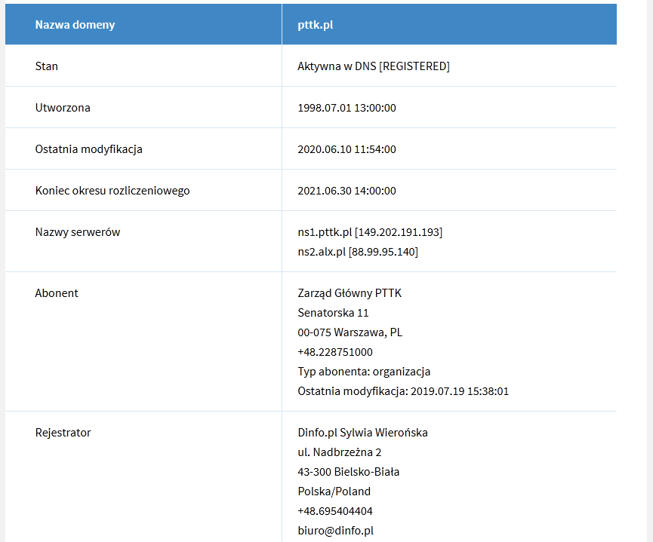Click the pttk.pl domain name in header

316,25
